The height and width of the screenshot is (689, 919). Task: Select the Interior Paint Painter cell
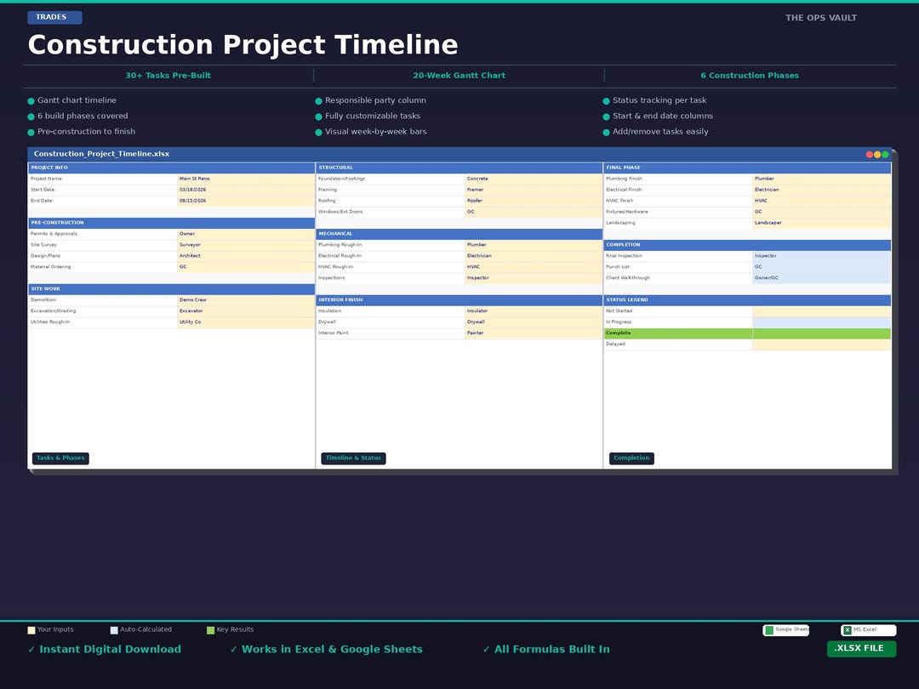point(534,333)
